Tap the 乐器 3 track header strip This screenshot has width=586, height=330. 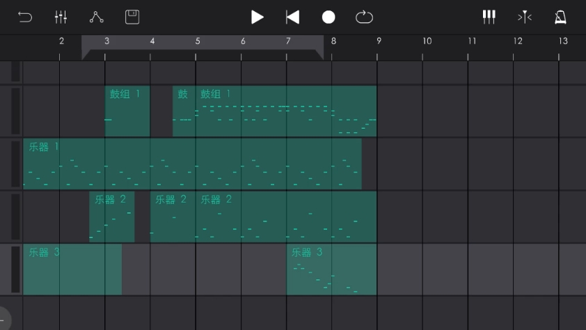tap(15, 269)
